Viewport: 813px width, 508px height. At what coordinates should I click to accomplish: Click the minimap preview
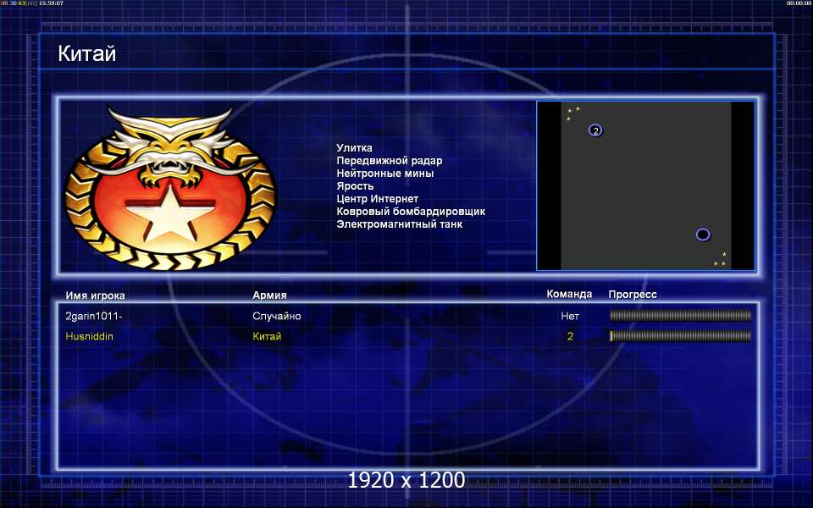click(x=645, y=185)
